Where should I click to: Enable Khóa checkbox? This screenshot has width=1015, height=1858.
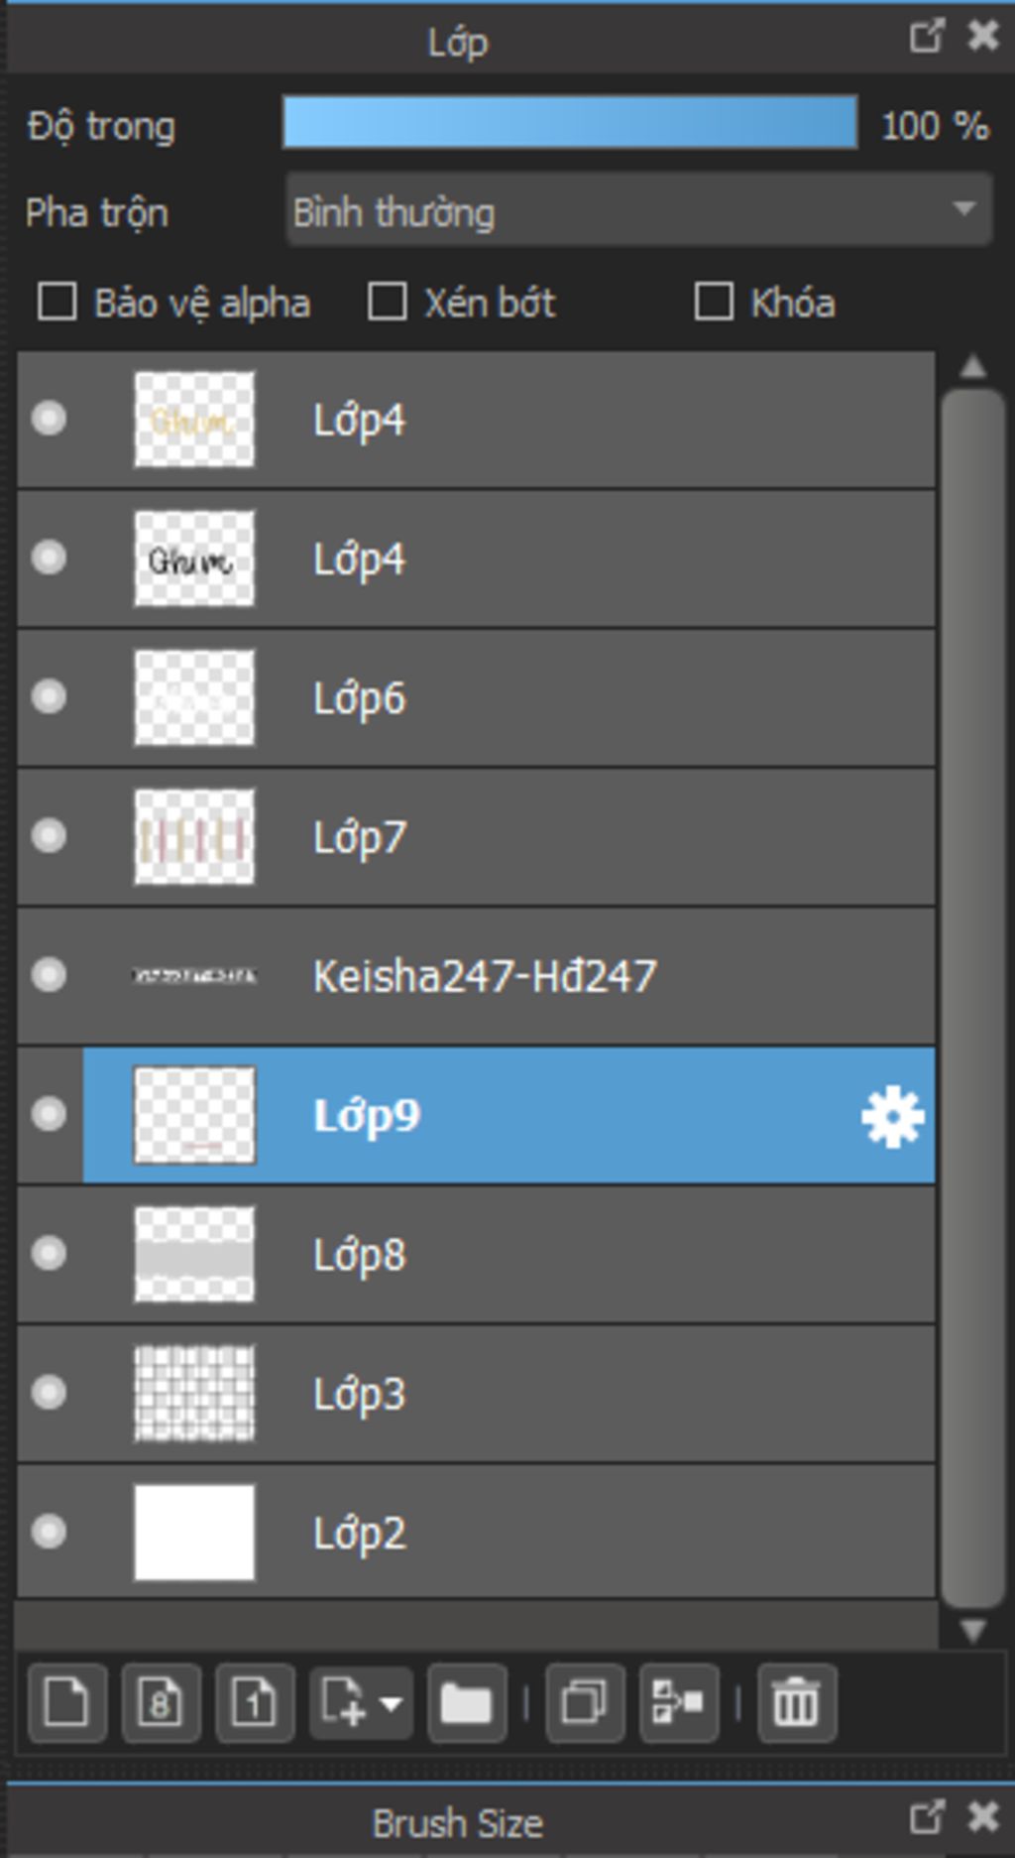tap(714, 302)
